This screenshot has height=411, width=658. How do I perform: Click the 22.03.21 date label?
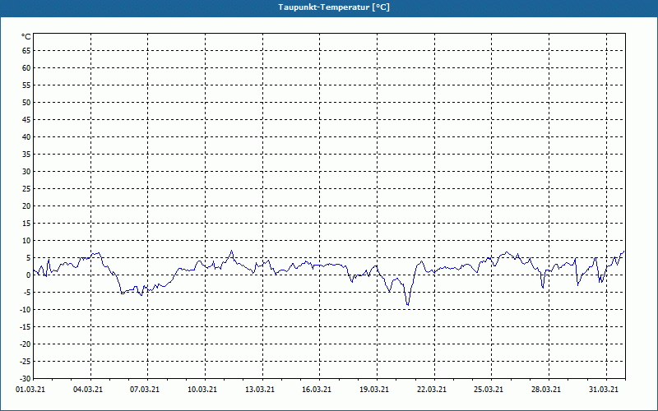432,390
